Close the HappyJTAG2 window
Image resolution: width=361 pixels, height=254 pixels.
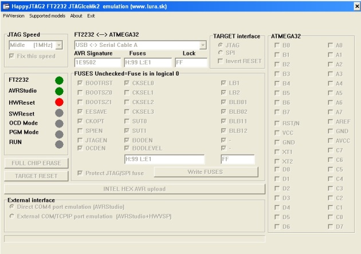click(356, 6)
